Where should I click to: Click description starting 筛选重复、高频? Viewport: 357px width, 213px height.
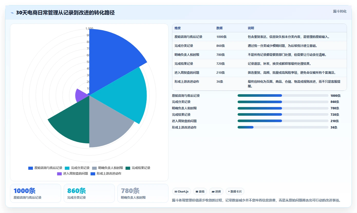pos(292,73)
